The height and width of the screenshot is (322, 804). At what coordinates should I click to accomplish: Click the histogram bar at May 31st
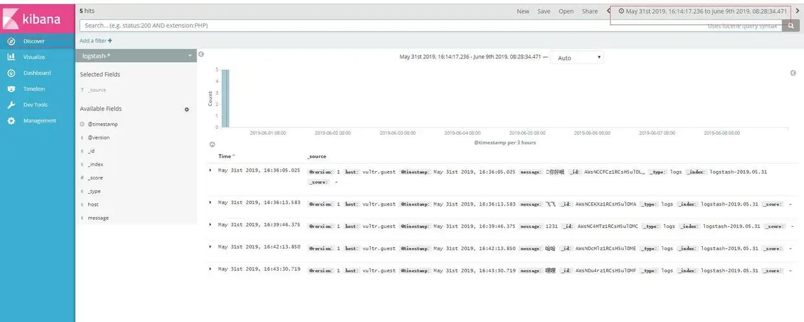point(225,99)
